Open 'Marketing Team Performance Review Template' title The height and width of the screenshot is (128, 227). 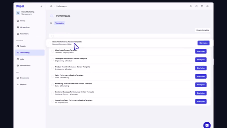click(73, 84)
